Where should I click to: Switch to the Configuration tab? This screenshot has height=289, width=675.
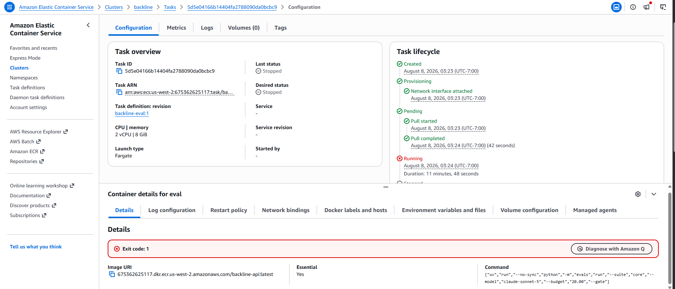133,28
